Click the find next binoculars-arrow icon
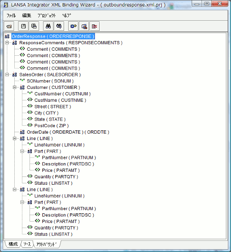Viewport: 231px width, 252px height. tap(59, 26)
